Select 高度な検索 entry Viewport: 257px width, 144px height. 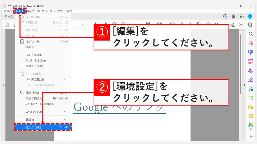tap(43, 98)
